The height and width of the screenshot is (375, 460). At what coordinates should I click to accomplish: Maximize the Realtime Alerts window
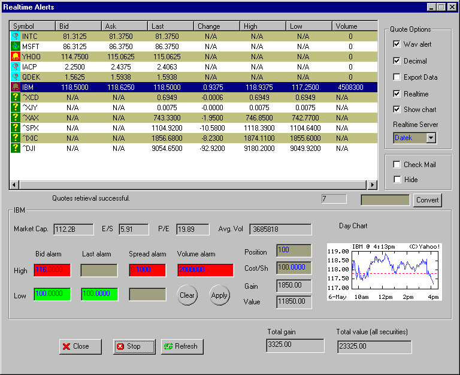(441, 7)
